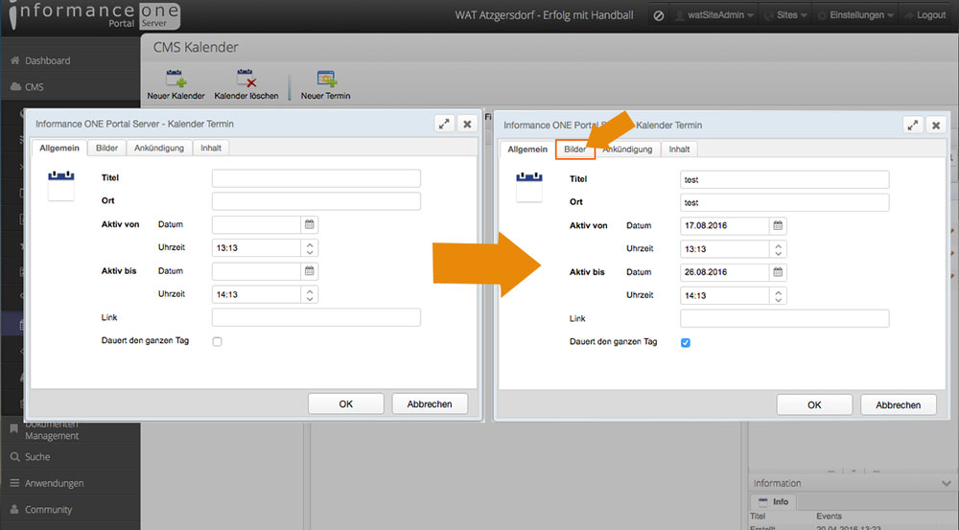The height and width of the screenshot is (530, 959).
Task: Select Ankündigung tab in left dialog
Action: (x=159, y=149)
